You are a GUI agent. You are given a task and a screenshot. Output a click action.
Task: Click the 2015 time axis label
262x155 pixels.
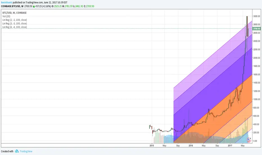[x=152, y=146]
